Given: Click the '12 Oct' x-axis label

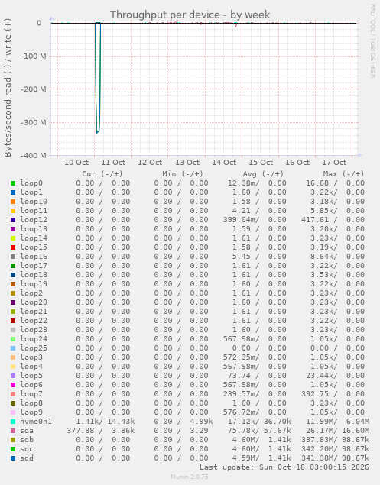Looking at the screenshot, I should [150, 163].
